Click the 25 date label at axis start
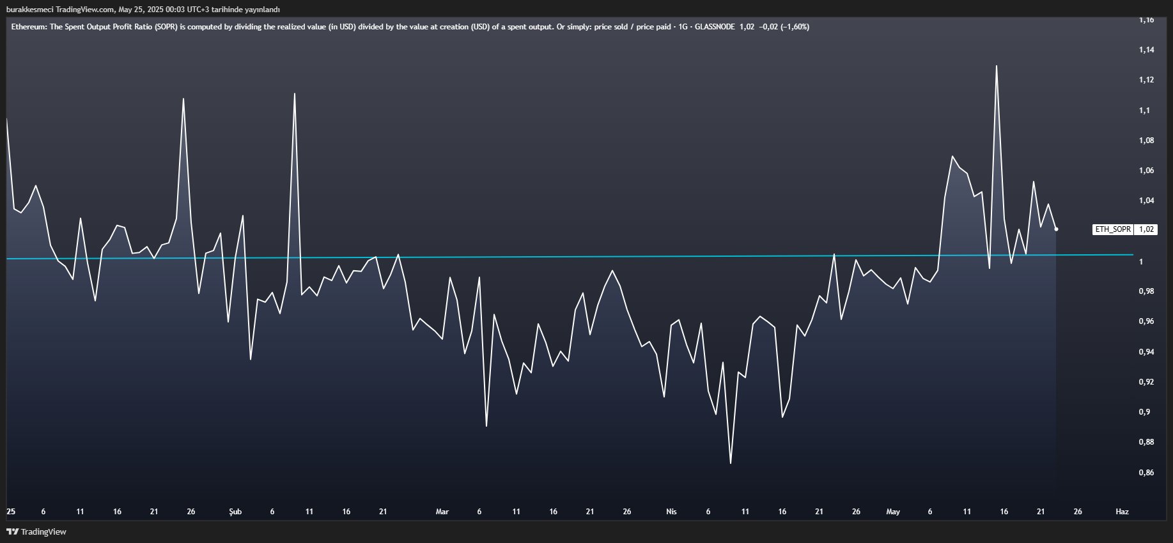This screenshot has width=1173, height=543. pos(11,512)
